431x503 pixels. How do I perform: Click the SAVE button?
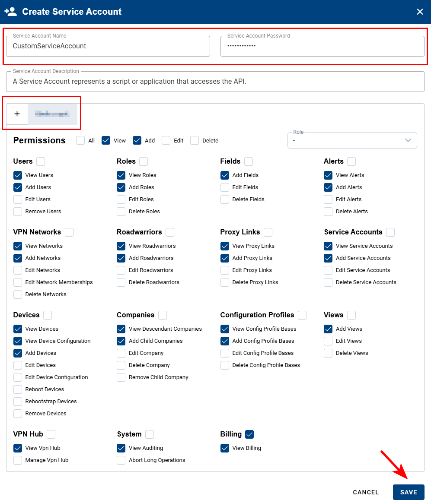[x=408, y=492]
